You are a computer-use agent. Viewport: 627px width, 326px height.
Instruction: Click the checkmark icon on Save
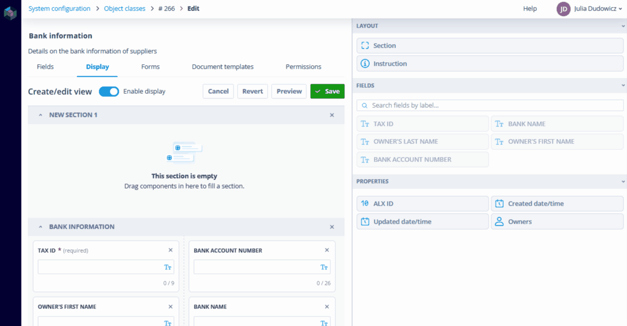(x=318, y=91)
